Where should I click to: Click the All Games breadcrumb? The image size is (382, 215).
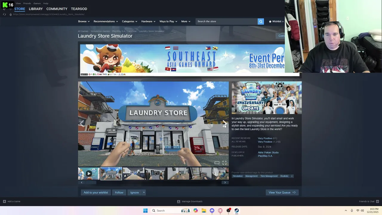tap(83, 31)
